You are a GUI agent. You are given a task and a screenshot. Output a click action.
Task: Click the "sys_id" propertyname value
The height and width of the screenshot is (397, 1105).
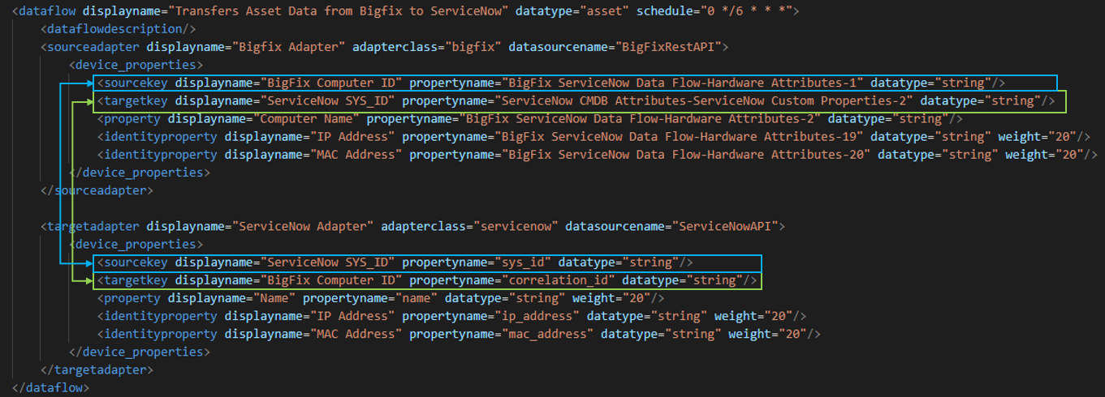(x=522, y=263)
